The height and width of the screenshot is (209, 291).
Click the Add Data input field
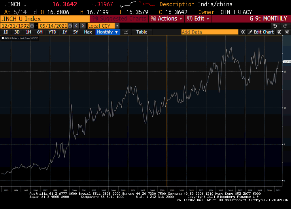210,32
